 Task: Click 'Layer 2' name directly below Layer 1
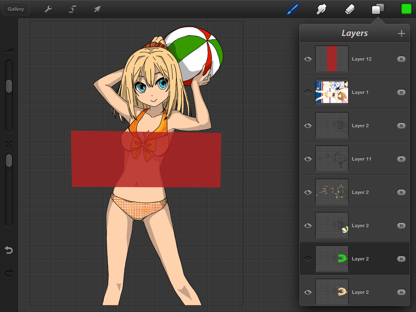[x=360, y=126]
